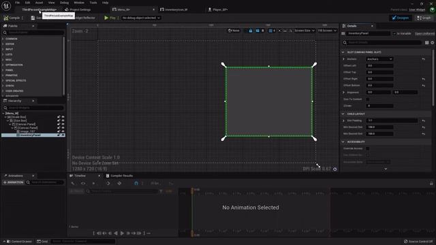Switch to InventoryIcon_W tab
The image size is (436, 245).
(x=176, y=10)
